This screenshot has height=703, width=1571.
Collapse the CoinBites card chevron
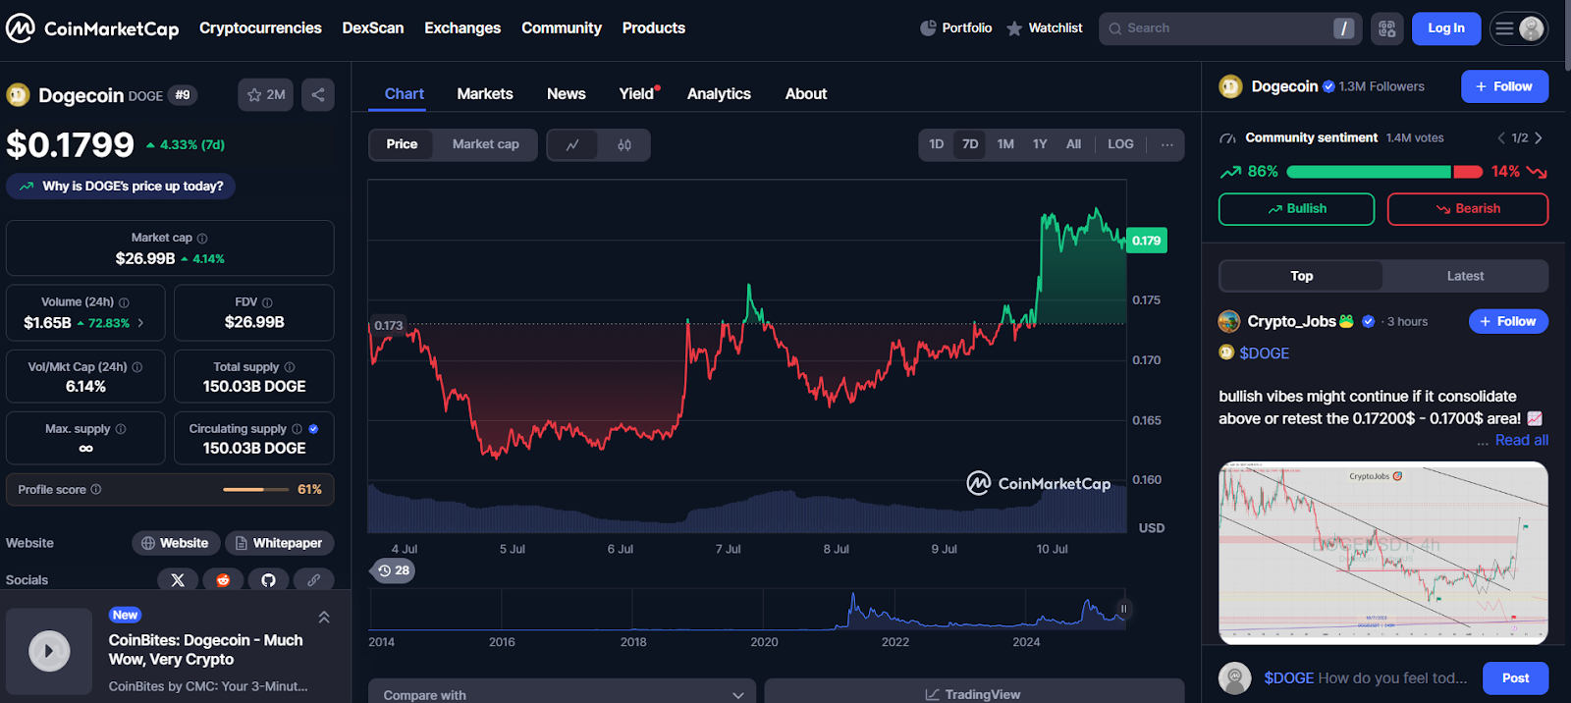click(324, 618)
